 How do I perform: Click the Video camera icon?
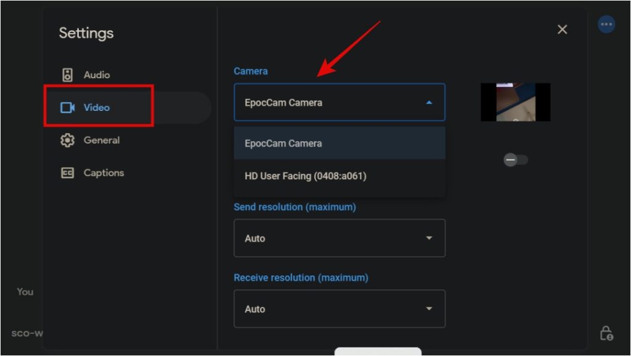coord(67,107)
